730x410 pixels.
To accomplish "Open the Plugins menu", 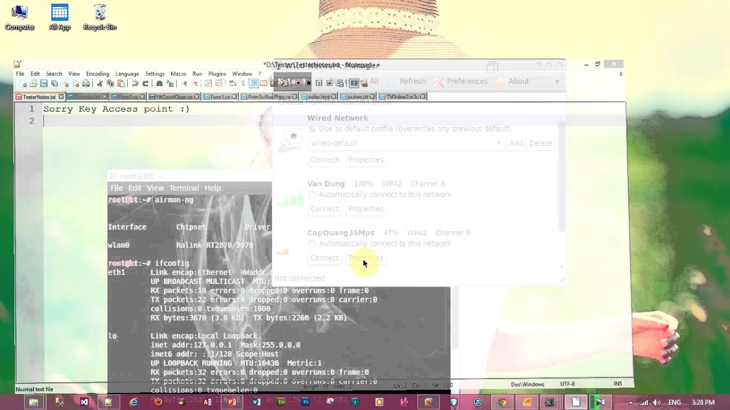I will point(217,74).
